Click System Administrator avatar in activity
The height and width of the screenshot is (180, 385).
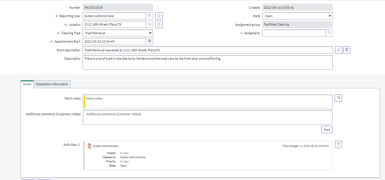(89, 146)
